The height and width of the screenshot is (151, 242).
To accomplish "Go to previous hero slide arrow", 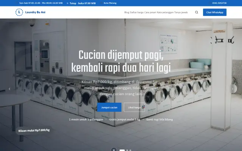I will (9, 89).
